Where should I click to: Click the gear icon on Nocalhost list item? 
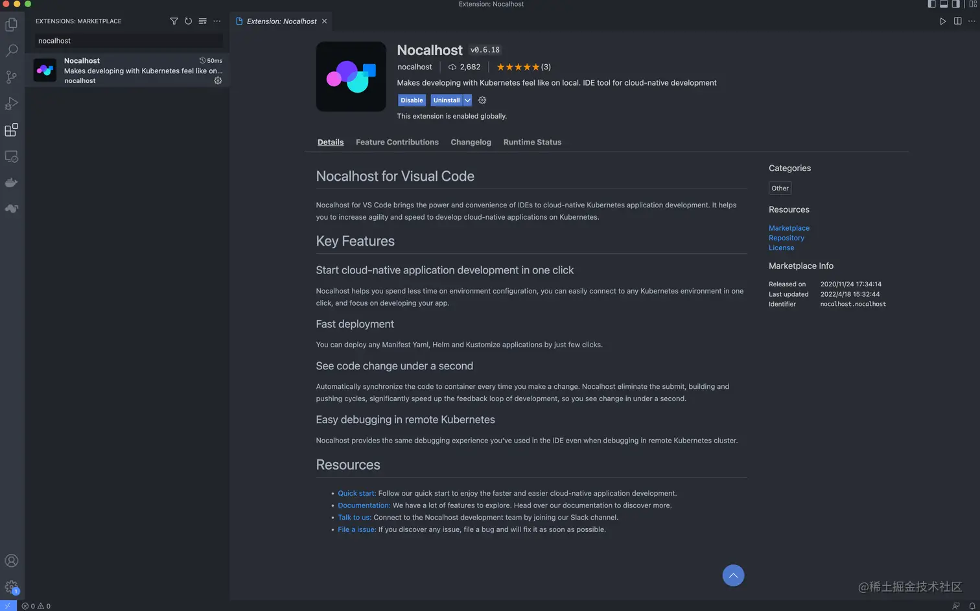tap(218, 80)
